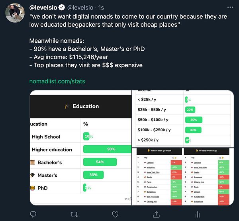Screen dimensions: 239x221
Task: Open the nomadlist.com/stats link
Action: (57, 81)
